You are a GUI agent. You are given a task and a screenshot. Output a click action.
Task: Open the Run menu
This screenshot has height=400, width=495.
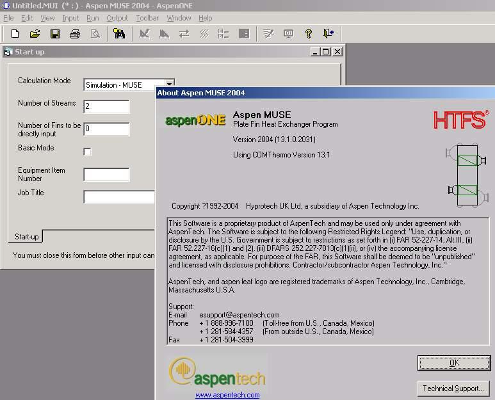coord(93,18)
